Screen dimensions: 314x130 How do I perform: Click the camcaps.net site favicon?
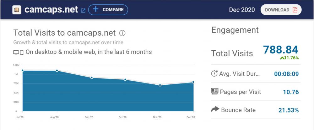pyautogui.click(x=17, y=10)
